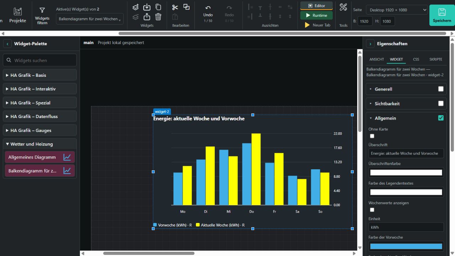Click the import widgets download-tray icon
The width and height of the screenshot is (455, 256).
(147, 7)
